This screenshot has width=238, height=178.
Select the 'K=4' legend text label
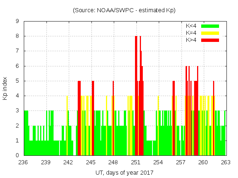(x=191, y=33)
